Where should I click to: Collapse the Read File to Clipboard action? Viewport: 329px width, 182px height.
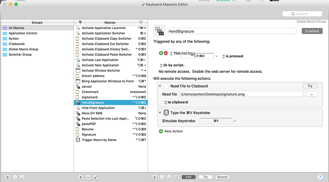(160, 86)
